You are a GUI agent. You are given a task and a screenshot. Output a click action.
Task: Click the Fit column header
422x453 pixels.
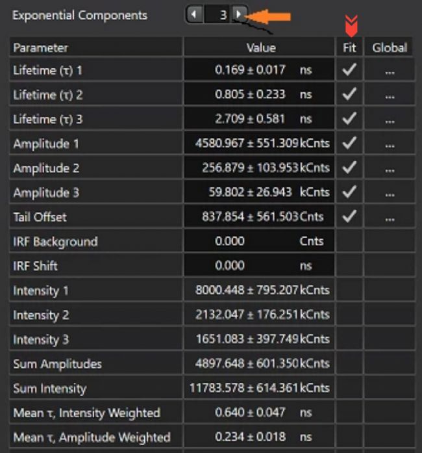point(349,47)
